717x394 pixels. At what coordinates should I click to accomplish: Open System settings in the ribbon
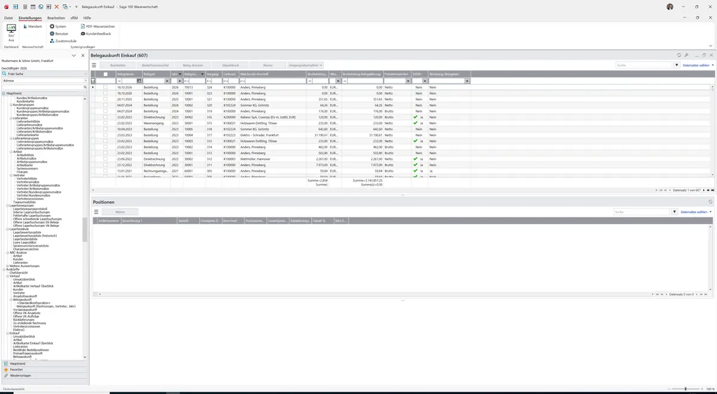[58, 26]
